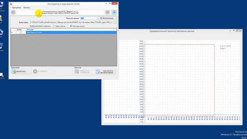Click the G-code constructor app icon in title bar
The width and height of the screenshot is (247, 139).
tap(11, 4)
